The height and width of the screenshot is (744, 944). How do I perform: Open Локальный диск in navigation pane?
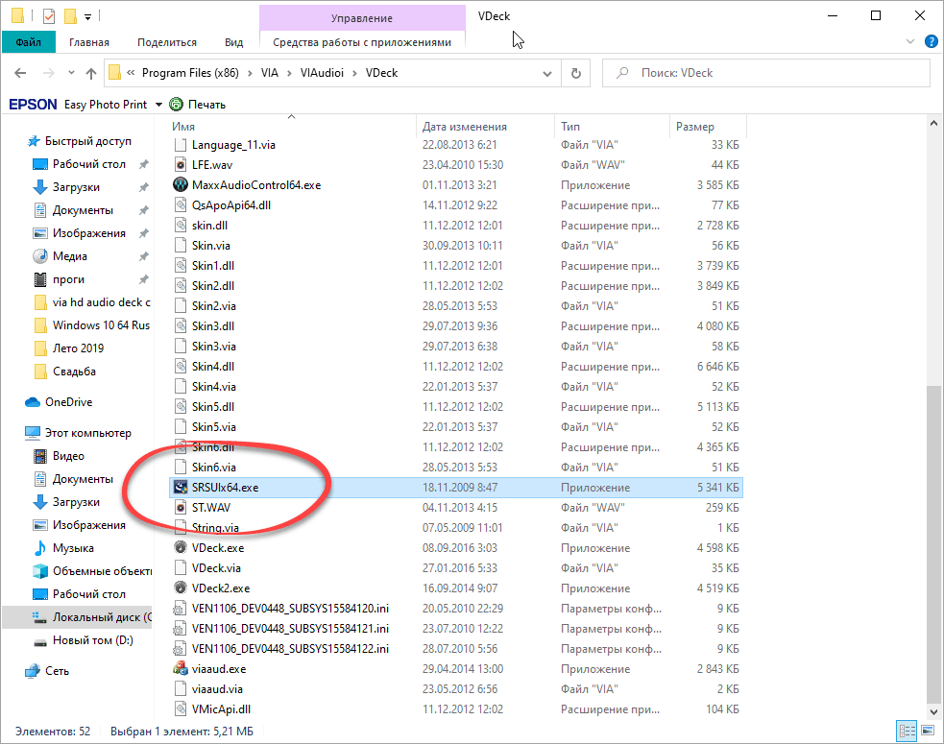point(96,617)
